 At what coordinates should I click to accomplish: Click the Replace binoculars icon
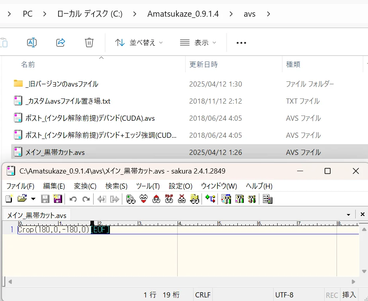pos(169,199)
